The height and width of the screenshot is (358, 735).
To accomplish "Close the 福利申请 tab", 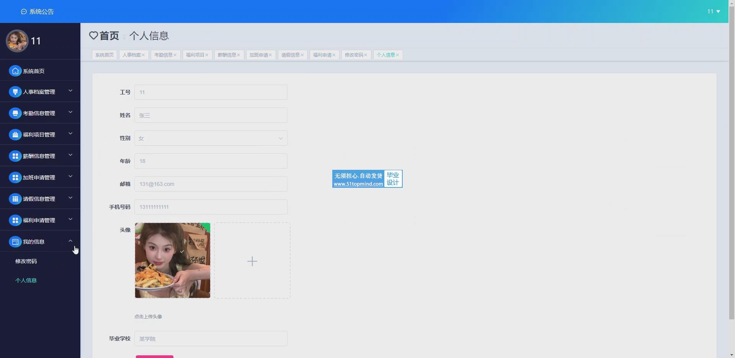I will (x=334, y=55).
